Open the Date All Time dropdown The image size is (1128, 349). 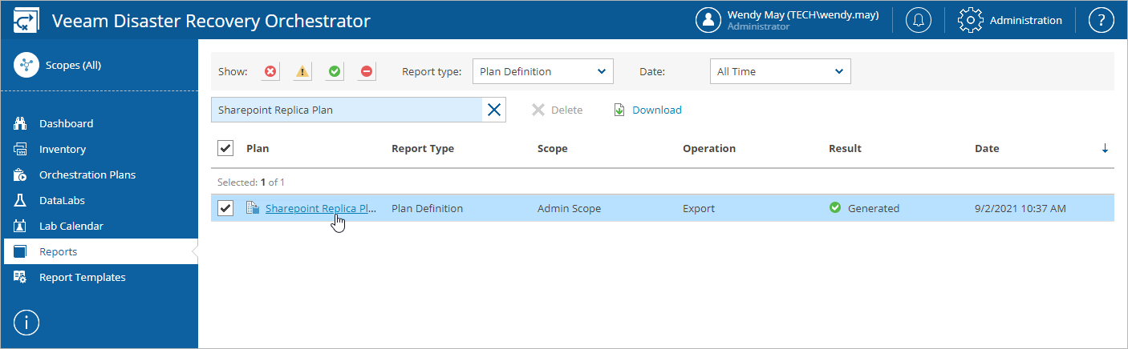point(781,71)
